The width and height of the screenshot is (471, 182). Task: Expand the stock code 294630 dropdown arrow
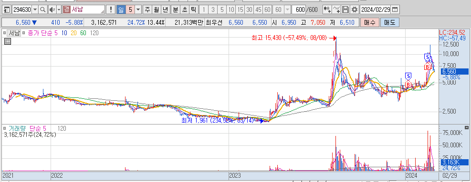point(35,10)
